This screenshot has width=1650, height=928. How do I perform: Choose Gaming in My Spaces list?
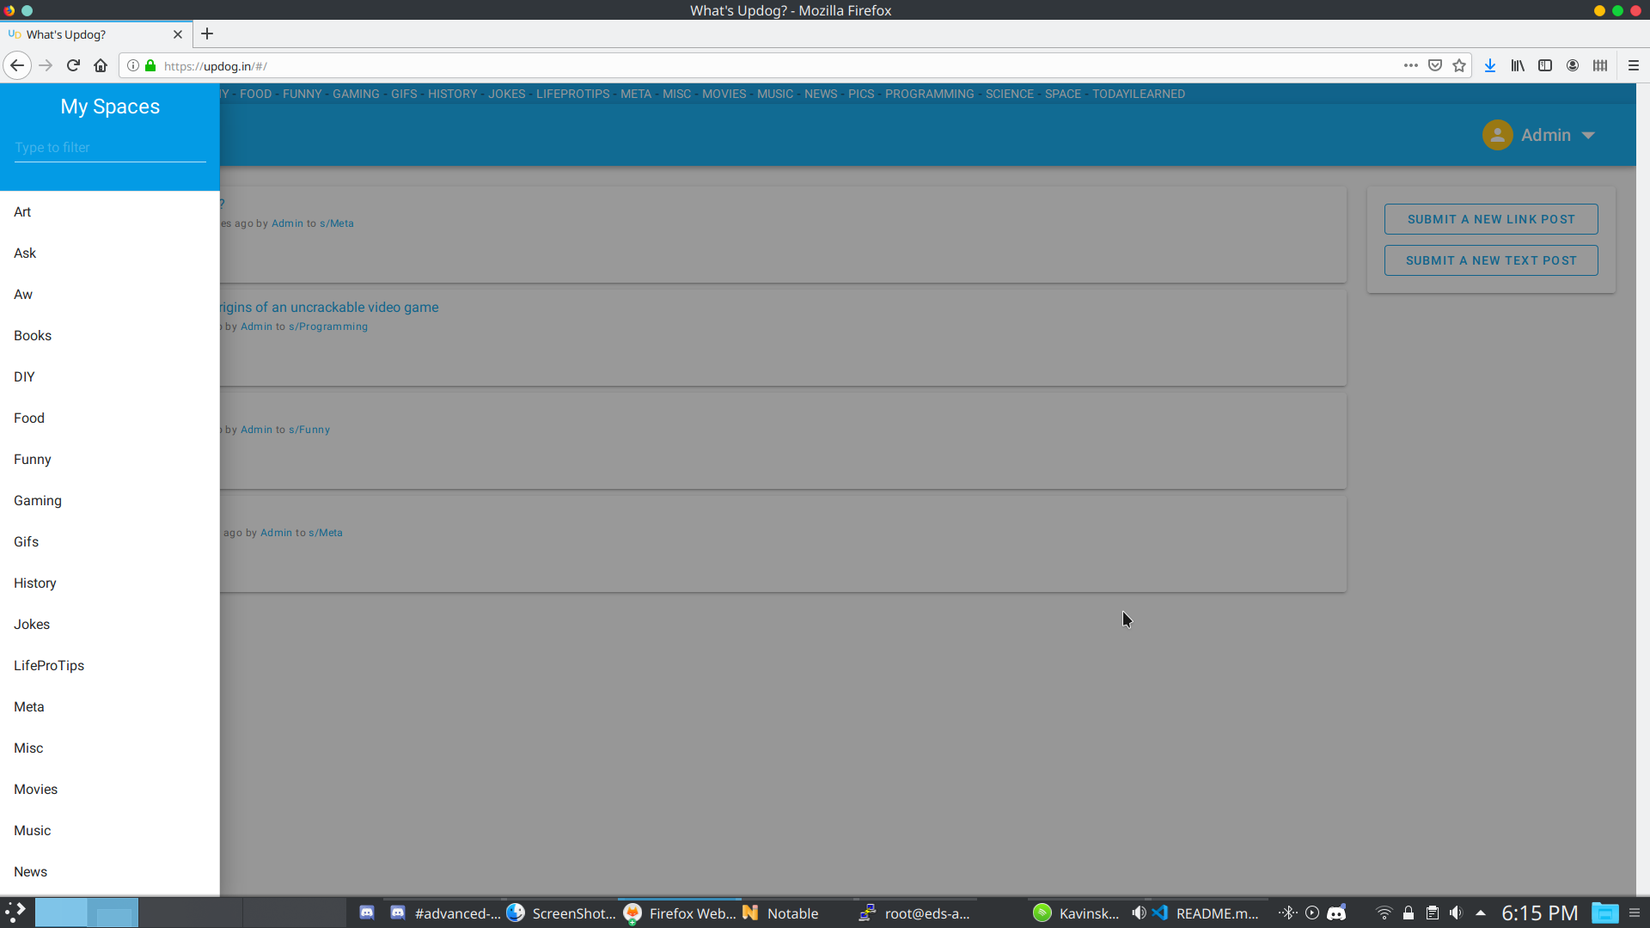[38, 501]
